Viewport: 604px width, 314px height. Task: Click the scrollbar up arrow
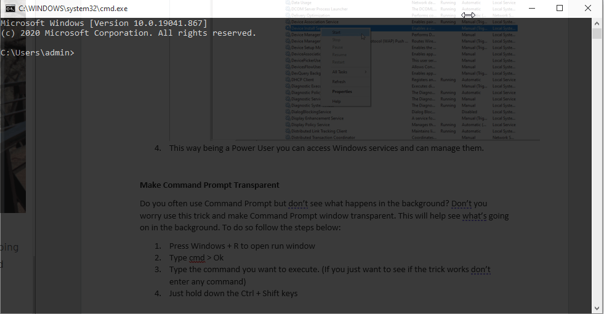click(597, 22)
